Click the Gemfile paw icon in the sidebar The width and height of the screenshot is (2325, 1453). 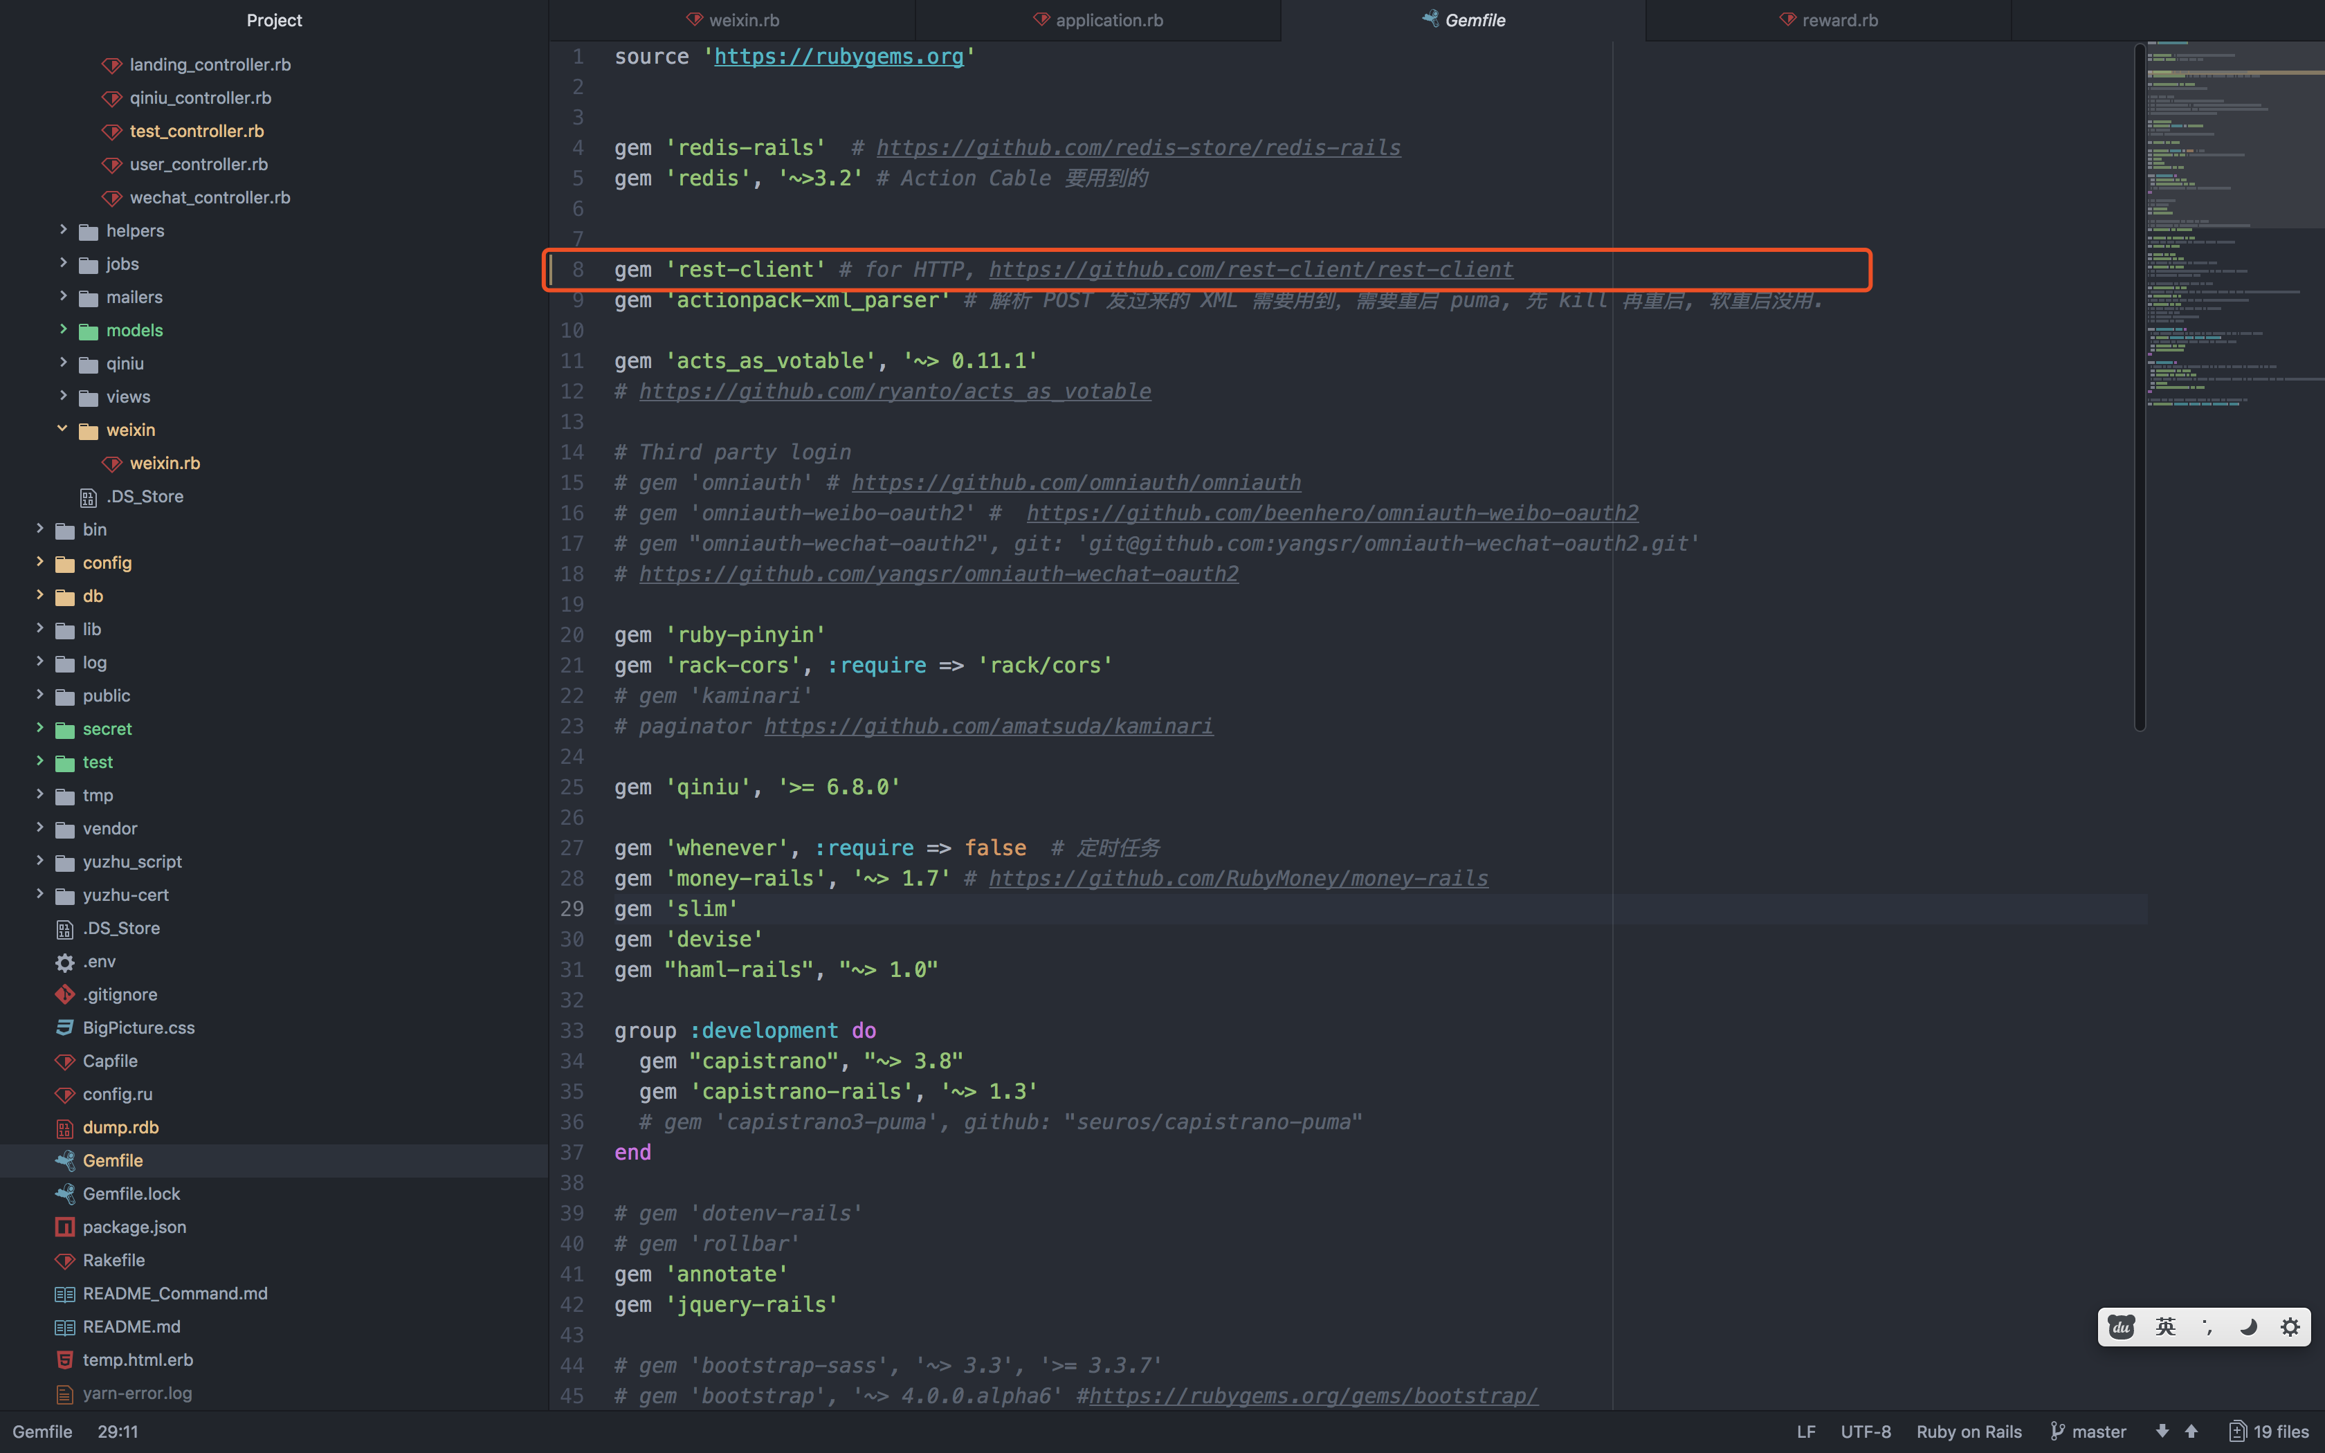[x=64, y=1160]
